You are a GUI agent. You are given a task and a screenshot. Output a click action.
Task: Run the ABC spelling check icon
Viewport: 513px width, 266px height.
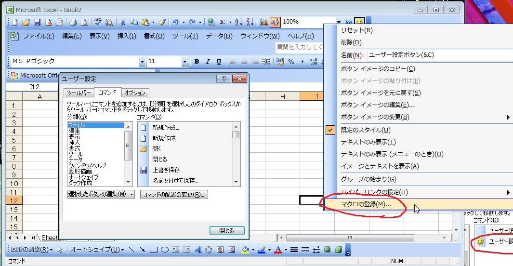[x=98, y=22]
